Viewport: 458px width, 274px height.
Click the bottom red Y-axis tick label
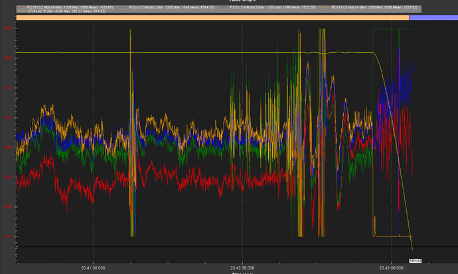(7, 236)
